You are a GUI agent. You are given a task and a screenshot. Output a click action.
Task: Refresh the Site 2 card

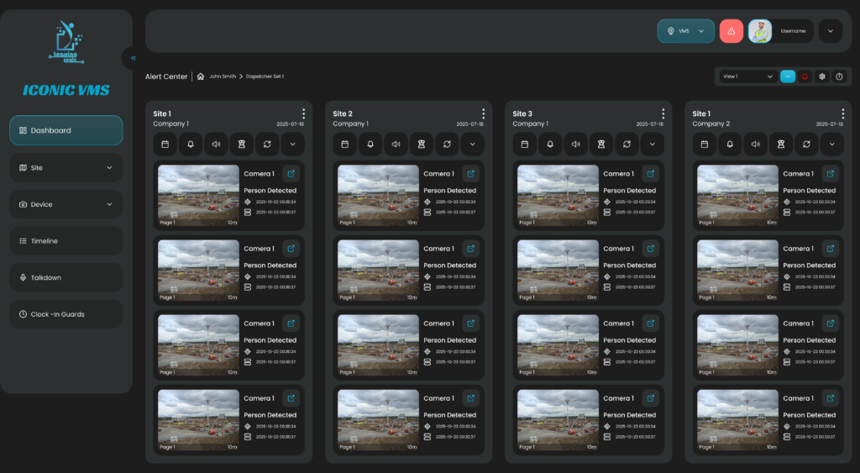447,144
